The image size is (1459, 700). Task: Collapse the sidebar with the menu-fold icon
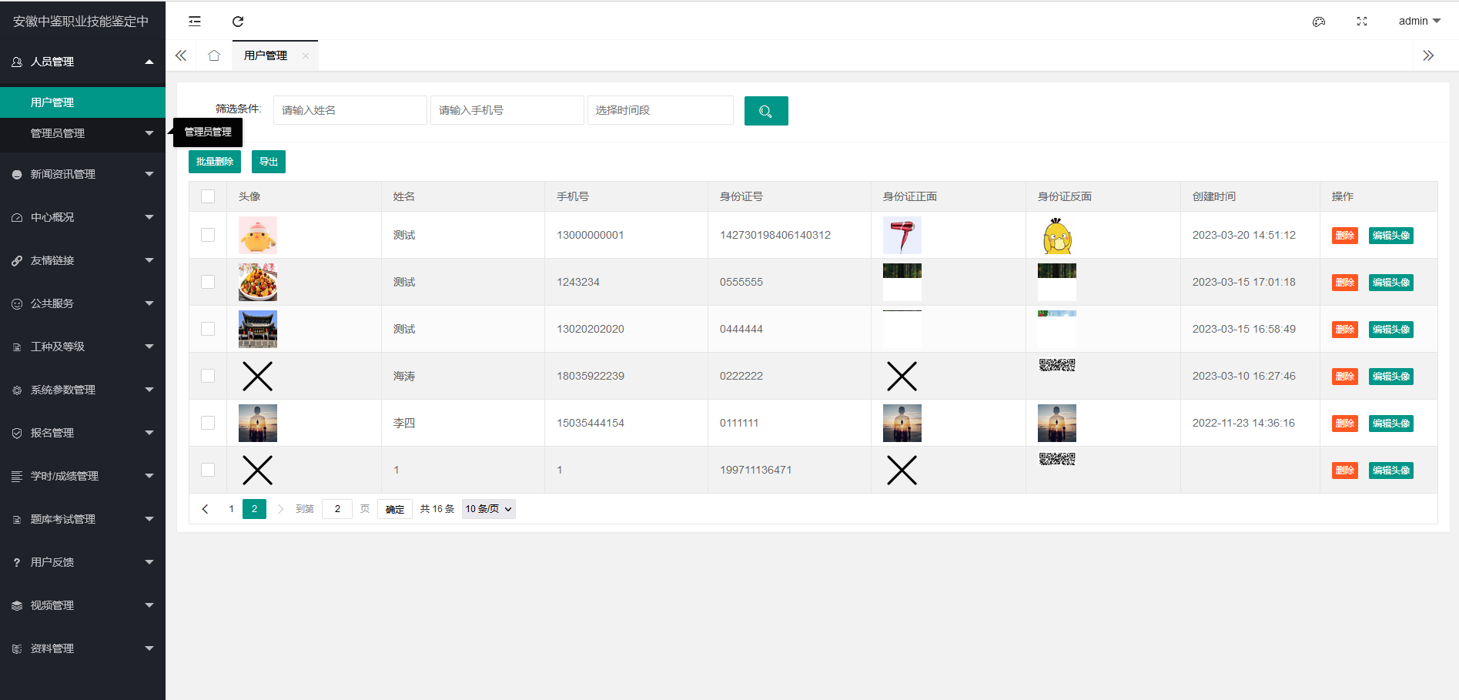coord(195,22)
